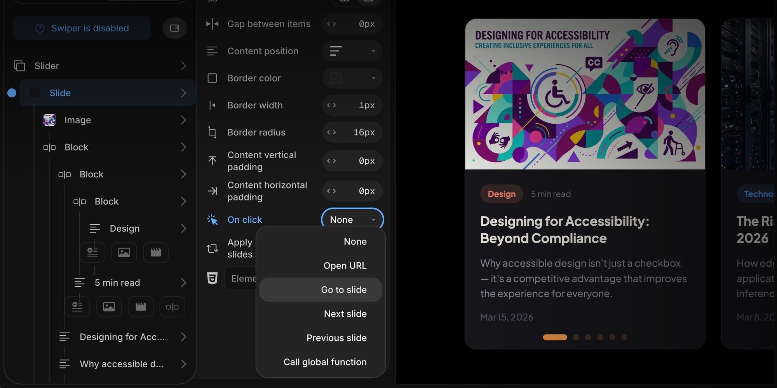Toggle the square checkbox on Slide row

pos(35,93)
